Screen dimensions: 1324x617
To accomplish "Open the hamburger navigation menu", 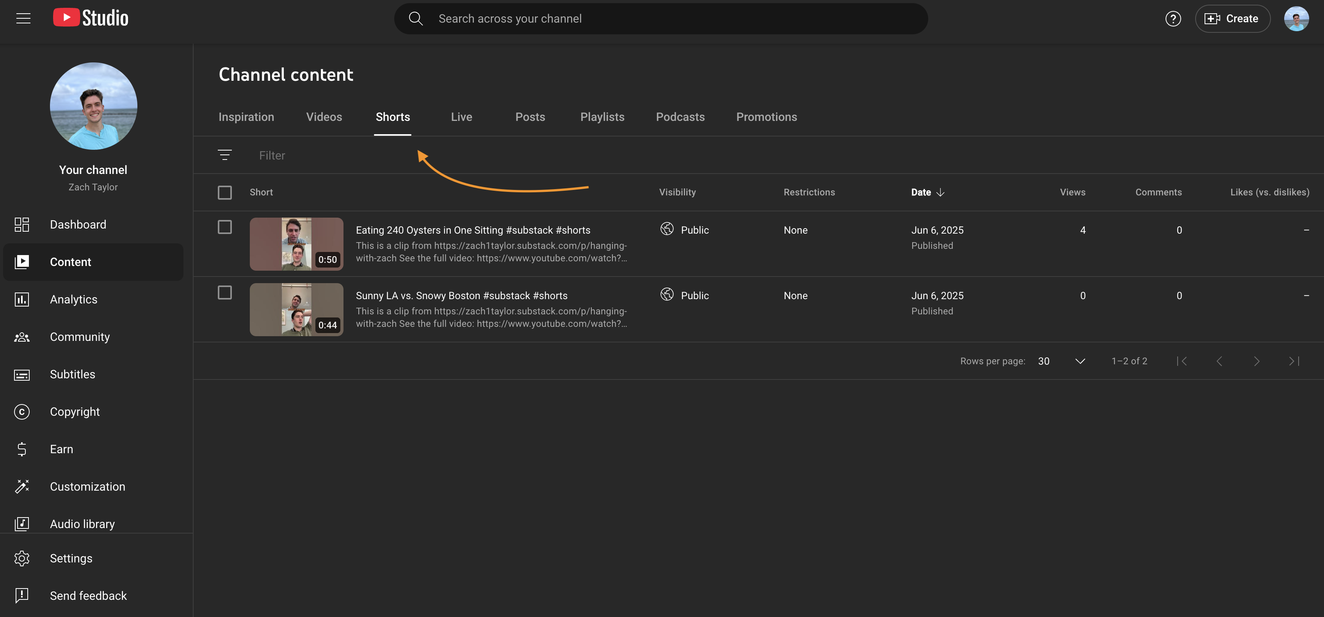I will pyautogui.click(x=23, y=18).
